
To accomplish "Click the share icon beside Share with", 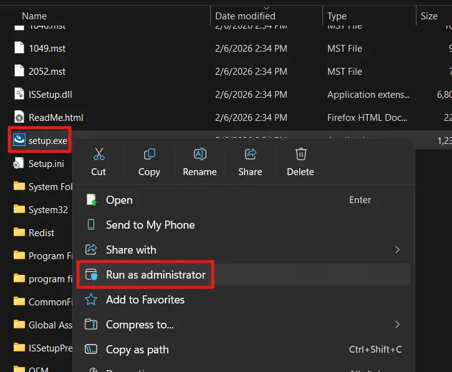I will tap(91, 249).
